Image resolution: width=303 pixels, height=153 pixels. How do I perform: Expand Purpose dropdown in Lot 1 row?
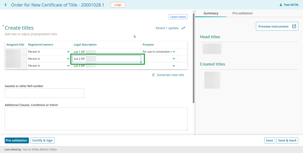[174, 52]
